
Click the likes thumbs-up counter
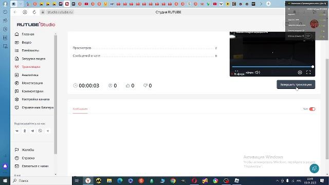coord(130,86)
